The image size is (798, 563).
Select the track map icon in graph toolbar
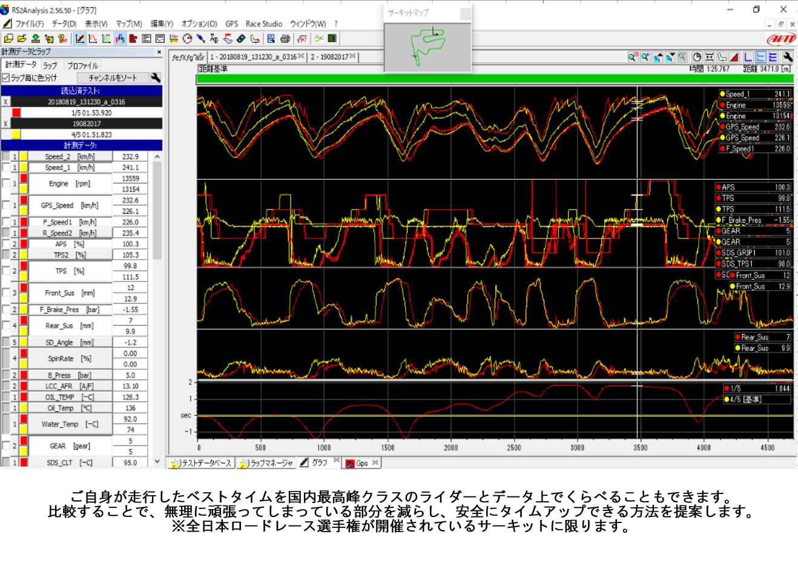tap(722, 58)
